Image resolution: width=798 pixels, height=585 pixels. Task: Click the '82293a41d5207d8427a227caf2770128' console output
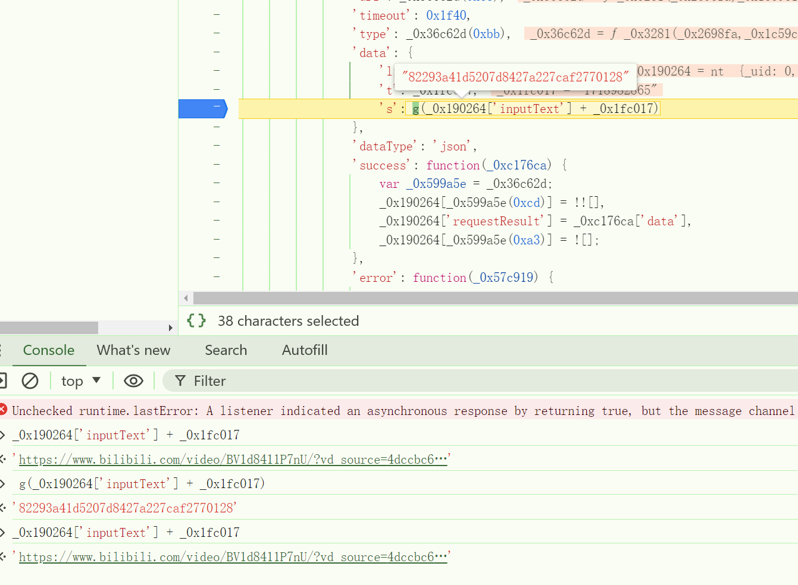click(124, 508)
